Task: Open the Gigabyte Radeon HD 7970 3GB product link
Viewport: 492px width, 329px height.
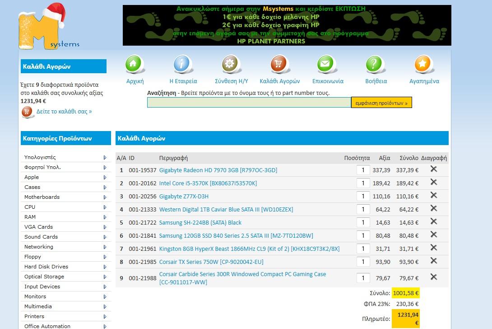Action: point(218,170)
